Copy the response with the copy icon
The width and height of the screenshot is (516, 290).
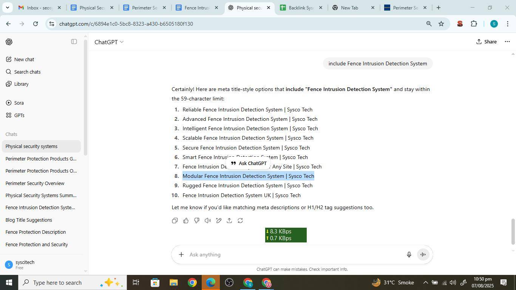click(x=175, y=221)
